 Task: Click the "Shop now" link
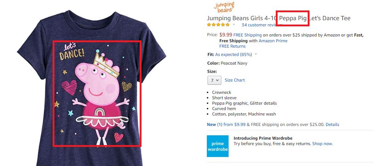[x=322, y=144]
